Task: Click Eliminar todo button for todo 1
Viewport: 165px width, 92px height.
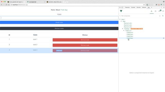Action: coord(85,40)
